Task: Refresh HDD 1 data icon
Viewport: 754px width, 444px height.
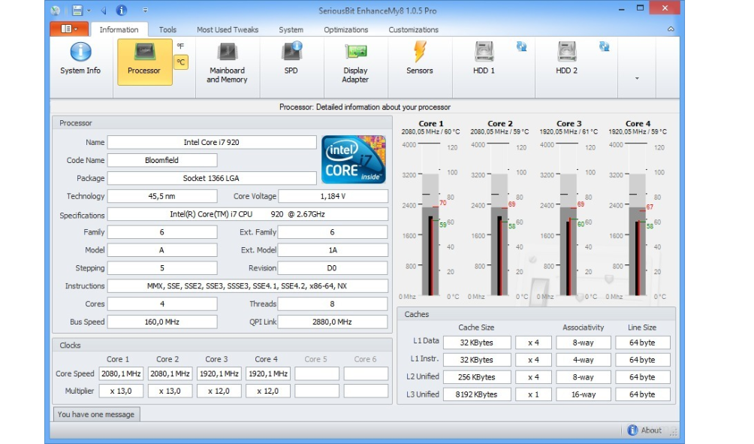Action: click(x=521, y=47)
